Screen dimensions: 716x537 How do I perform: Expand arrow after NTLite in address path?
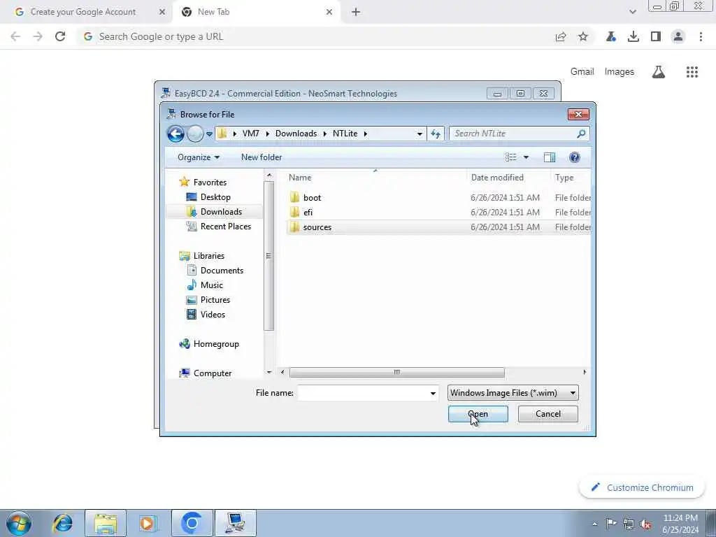pos(365,134)
